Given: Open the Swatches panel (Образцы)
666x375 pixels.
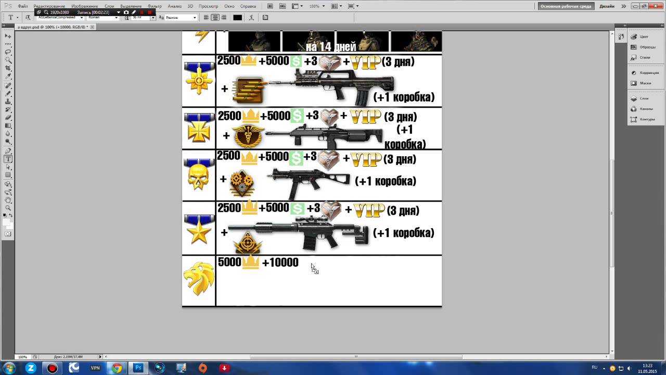Looking at the screenshot, I should [x=645, y=47].
